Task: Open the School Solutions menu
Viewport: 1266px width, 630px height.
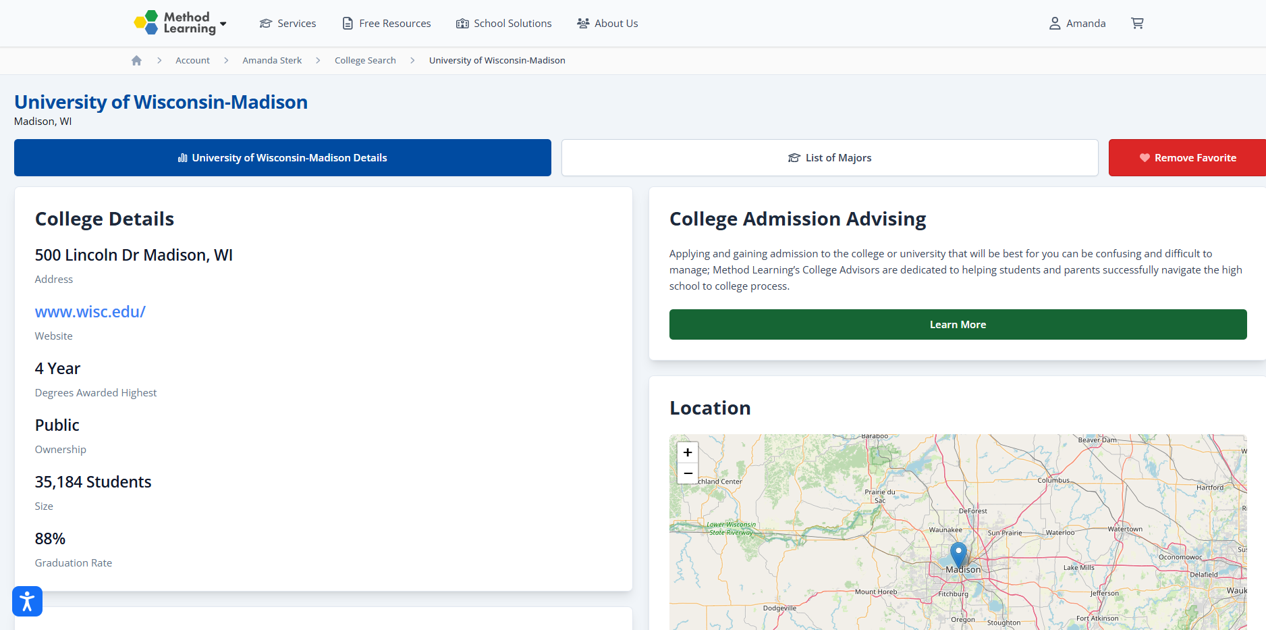Action: tap(504, 24)
